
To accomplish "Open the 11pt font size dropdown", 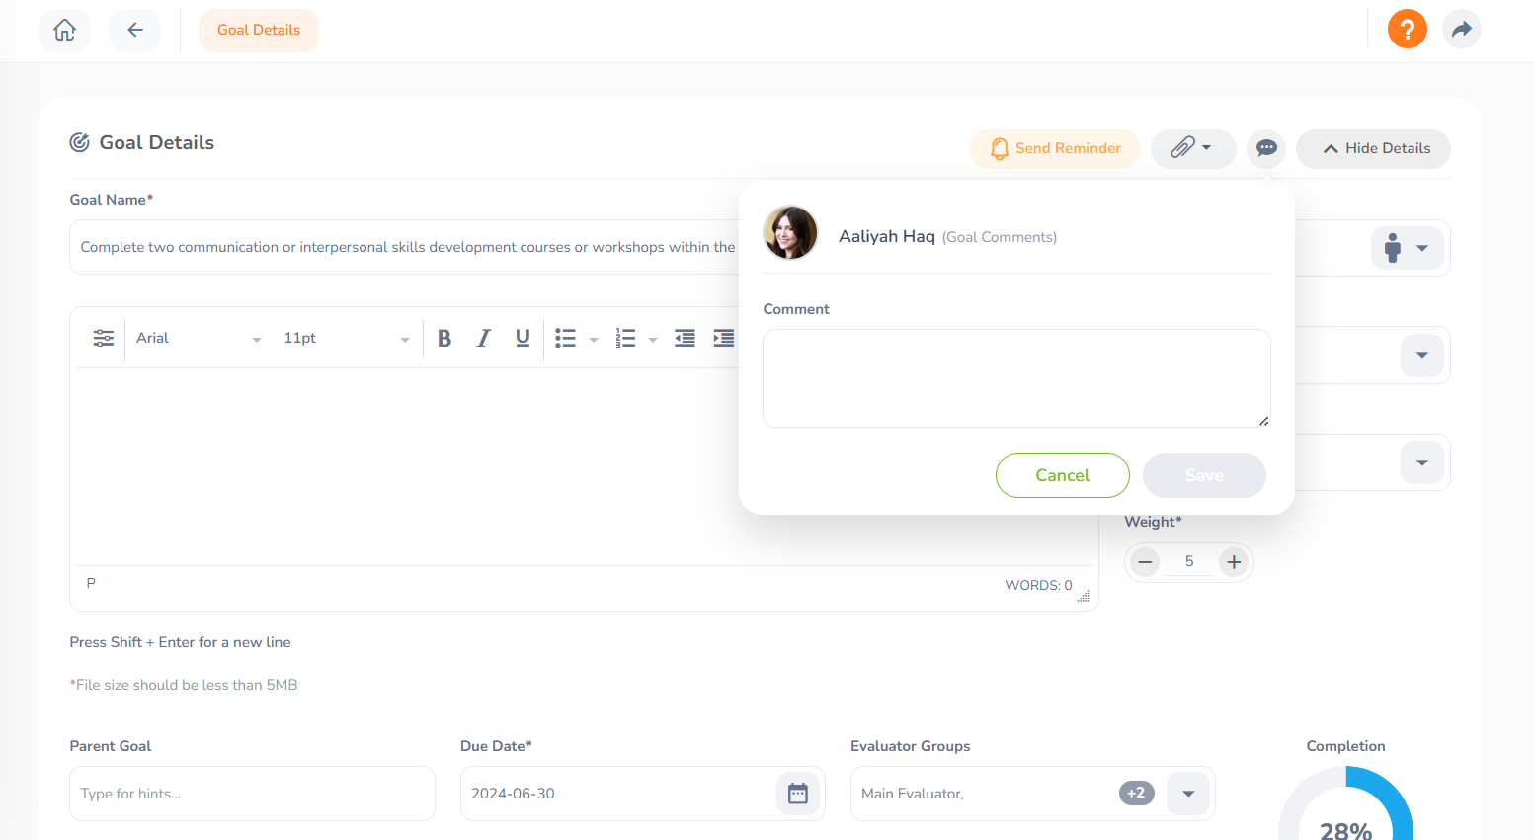I will point(346,338).
